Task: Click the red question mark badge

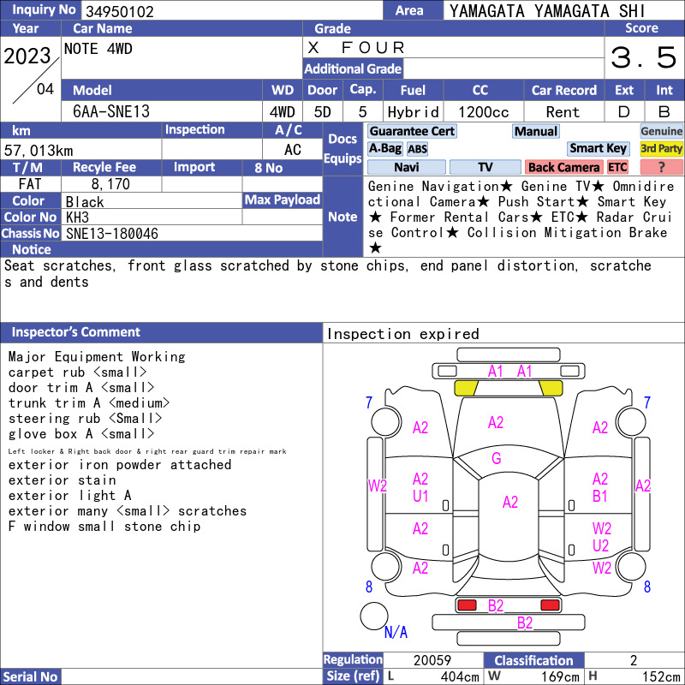Action: tap(661, 167)
